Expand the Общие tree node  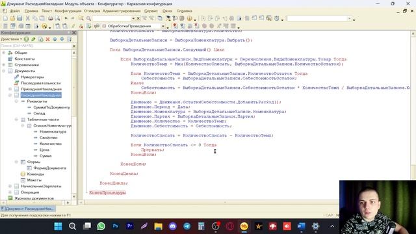pos(4,53)
